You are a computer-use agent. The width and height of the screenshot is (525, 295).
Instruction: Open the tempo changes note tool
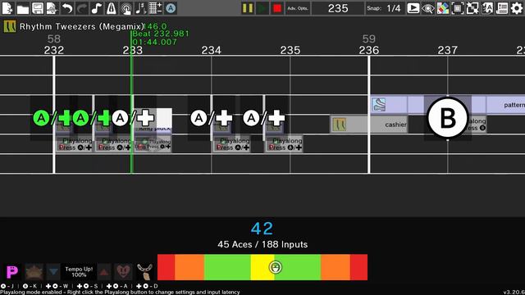140,8
